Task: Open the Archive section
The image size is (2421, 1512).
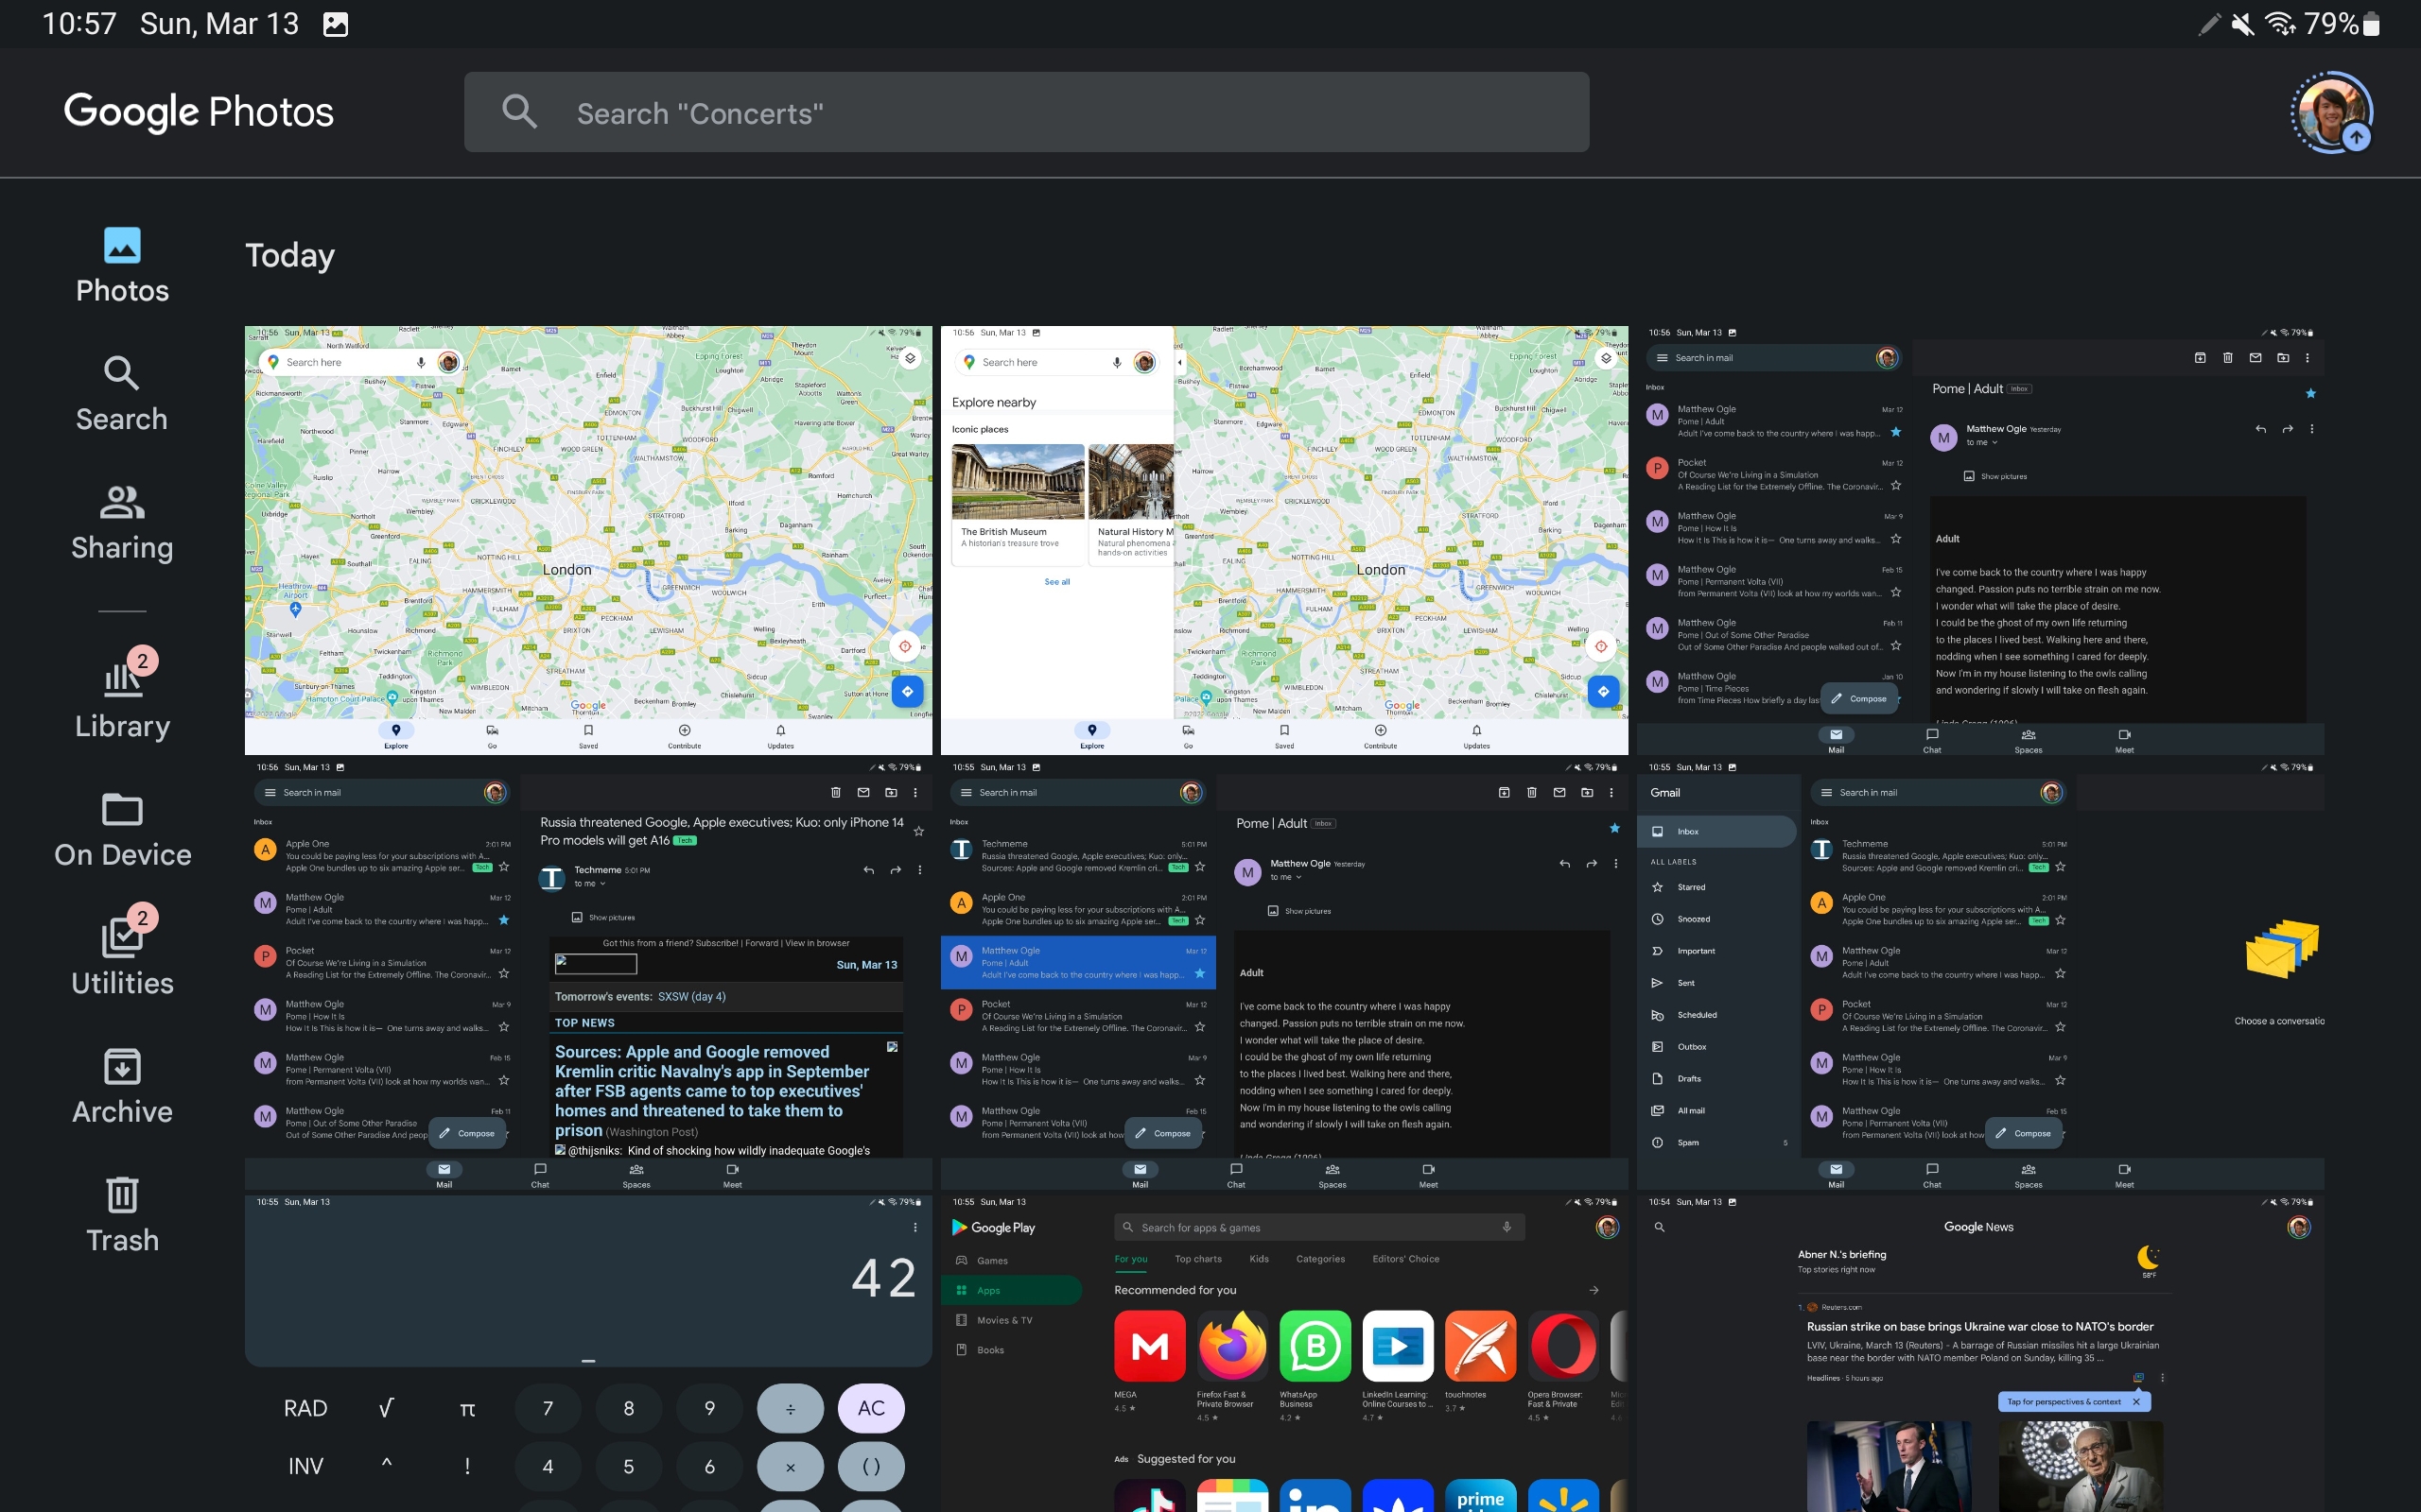Action: coord(122,1086)
